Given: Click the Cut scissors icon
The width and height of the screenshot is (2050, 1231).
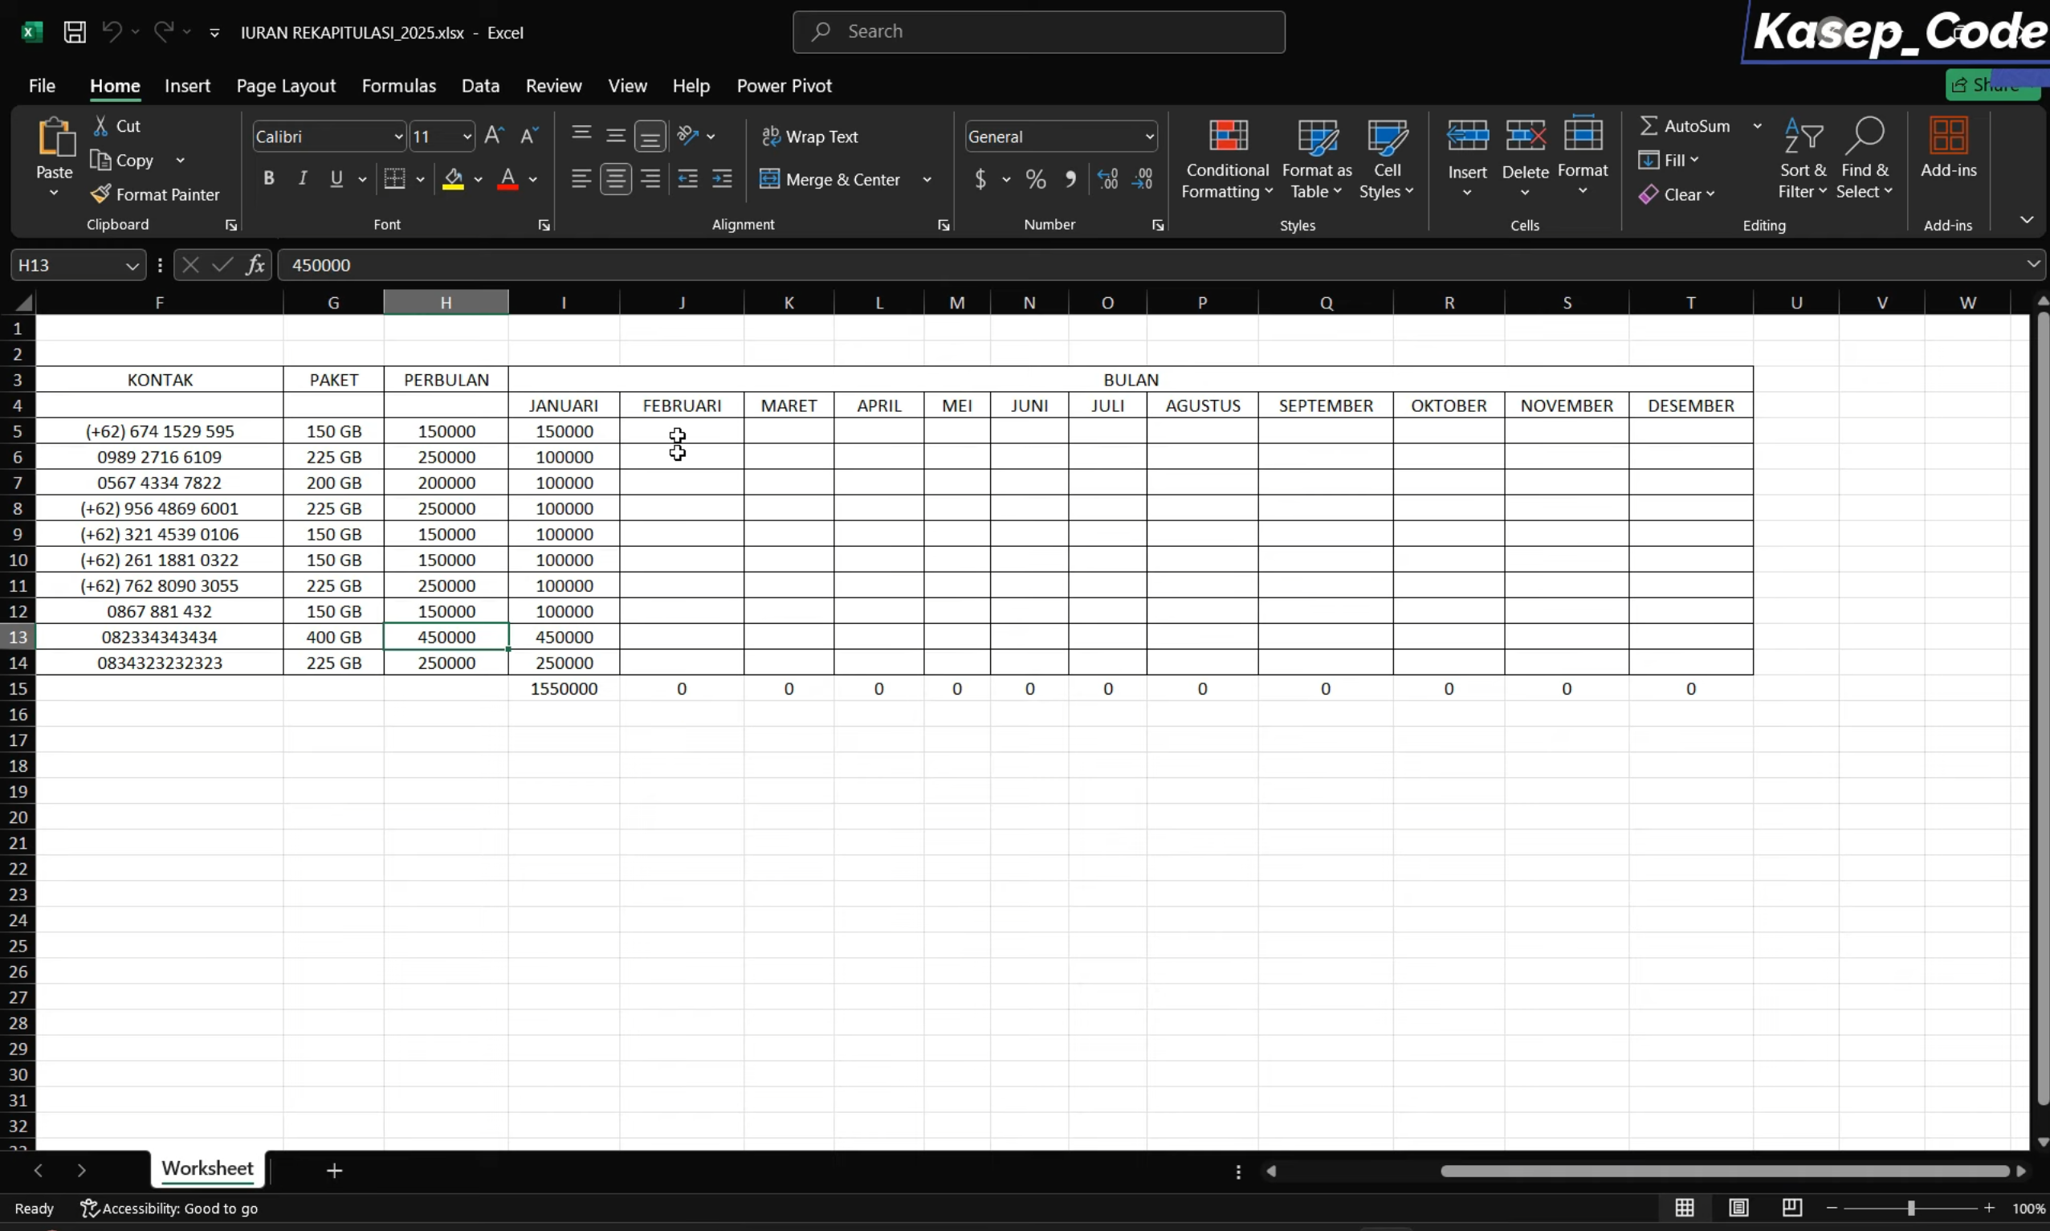Looking at the screenshot, I should 100,125.
